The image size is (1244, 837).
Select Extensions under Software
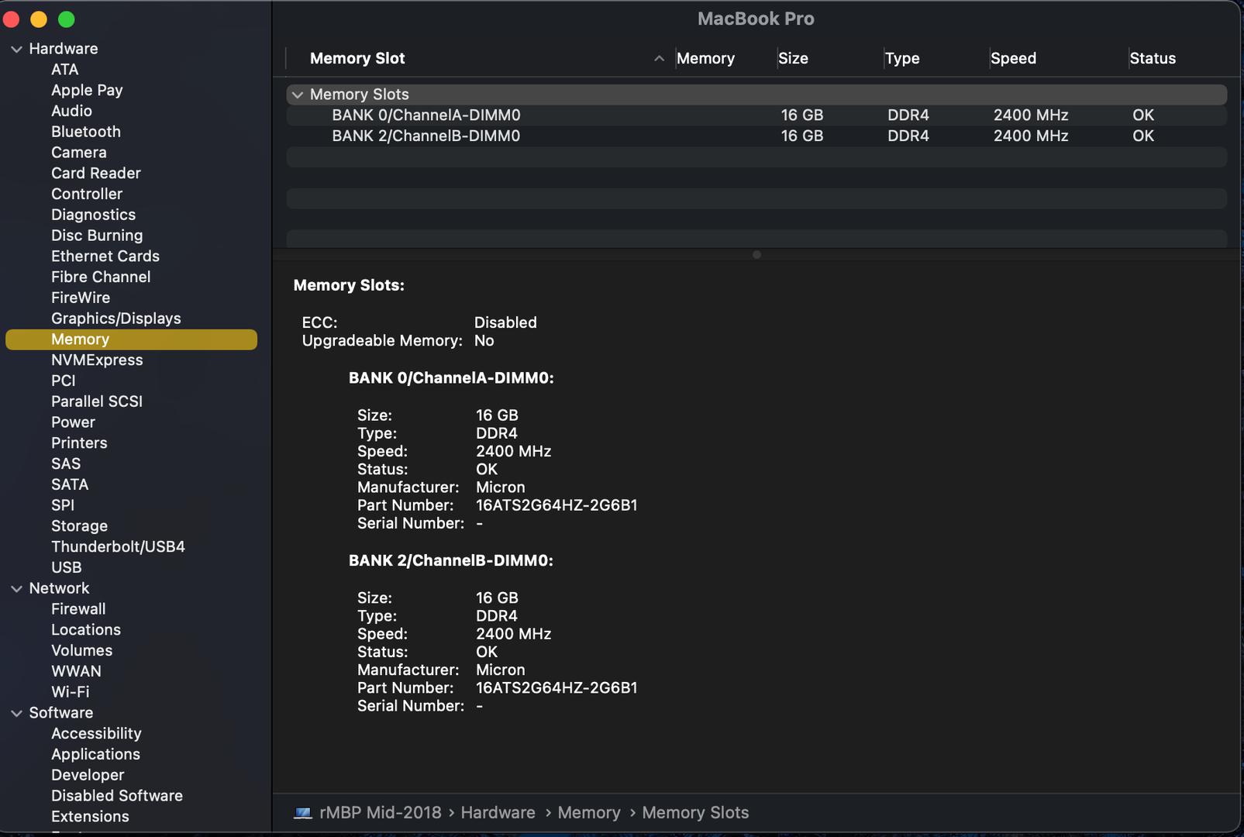coord(90,817)
